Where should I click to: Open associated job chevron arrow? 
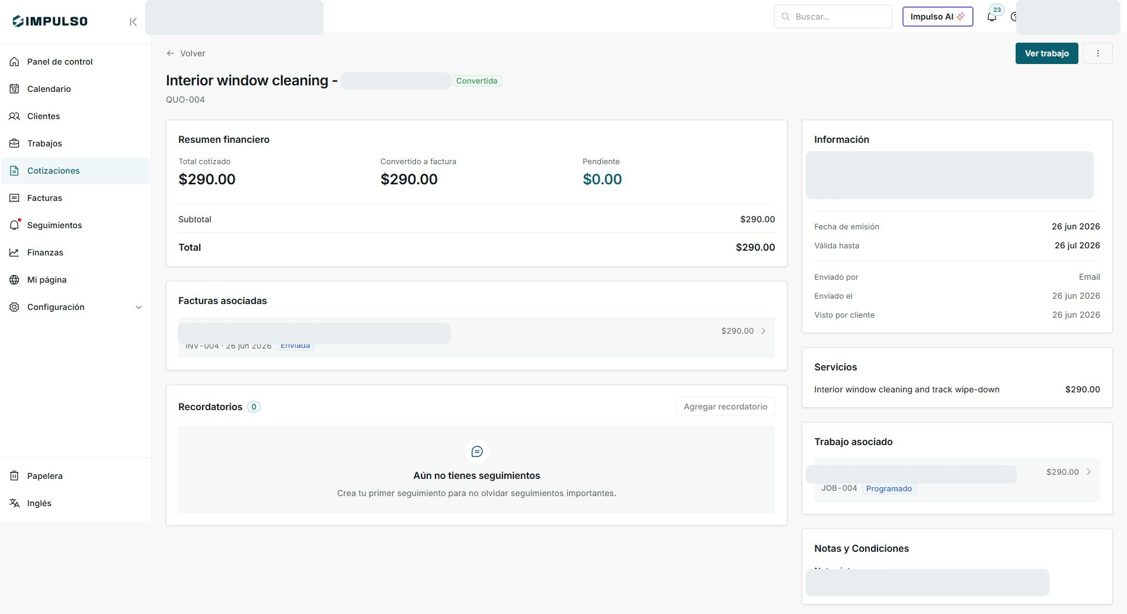pos(1088,472)
